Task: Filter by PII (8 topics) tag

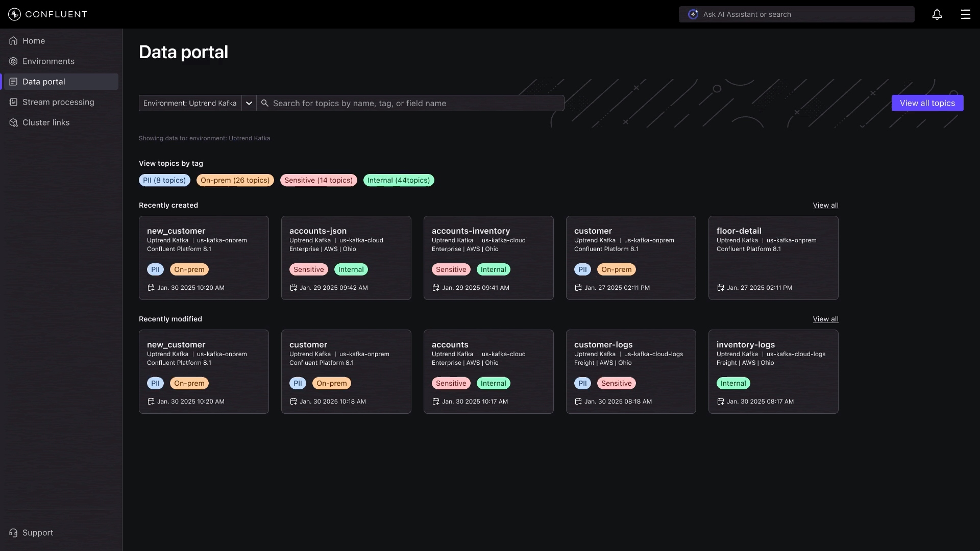Action: click(x=164, y=180)
